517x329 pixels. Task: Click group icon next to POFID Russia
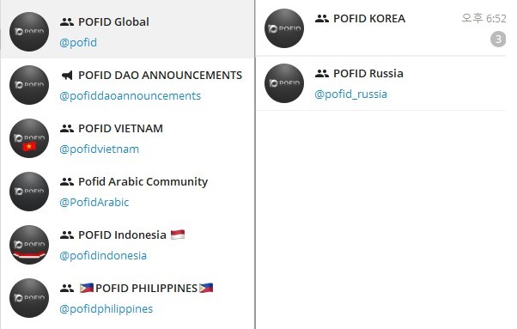click(322, 74)
